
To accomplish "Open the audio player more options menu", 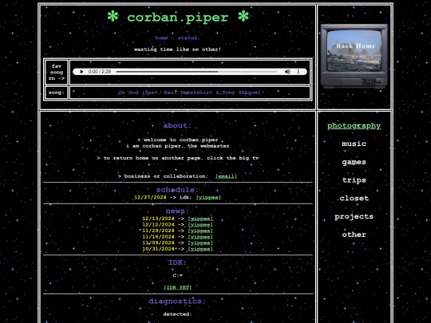I will [x=299, y=72].
